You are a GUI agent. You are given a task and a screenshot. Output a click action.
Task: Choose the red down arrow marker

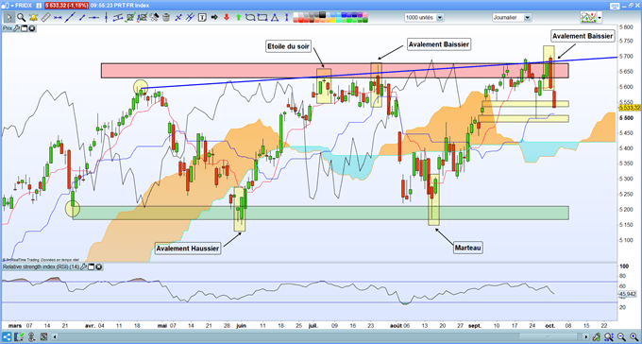[x=227, y=18]
